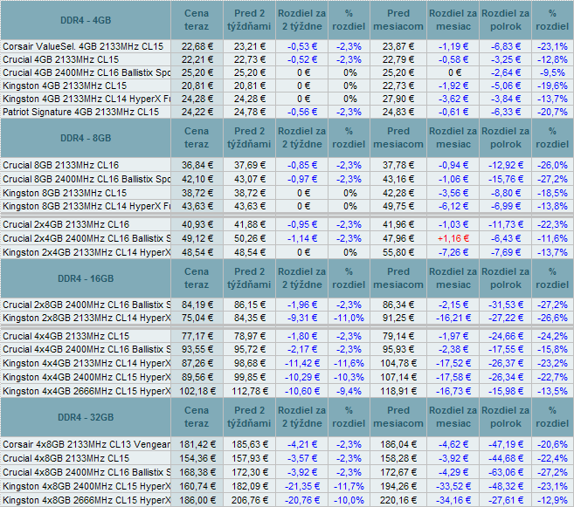Click Kingston 4x8GB 2666MHz CL15 HyperX name
This screenshot has width=574, height=507.
point(86,500)
